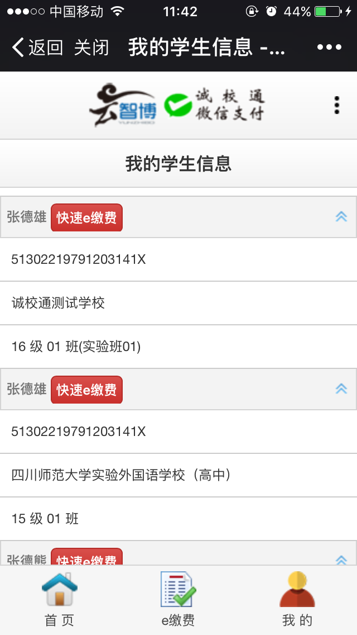Image resolution: width=357 pixels, height=635 pixels.
Task: Tap the back arrow labeled 返回
Action: 37,48
